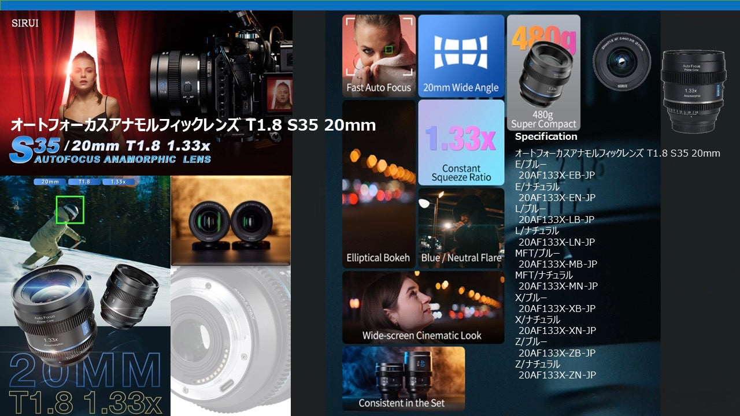Open the Elliptical Bokeh image tile
The height and width of the screenshot is (416, 740).
(x=379, y=184)
